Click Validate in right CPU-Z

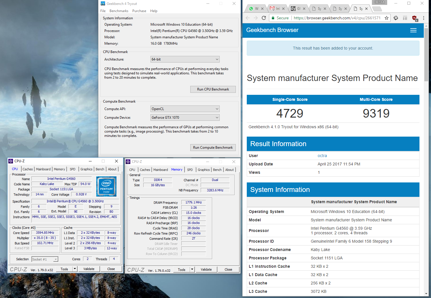pos(206,269)
